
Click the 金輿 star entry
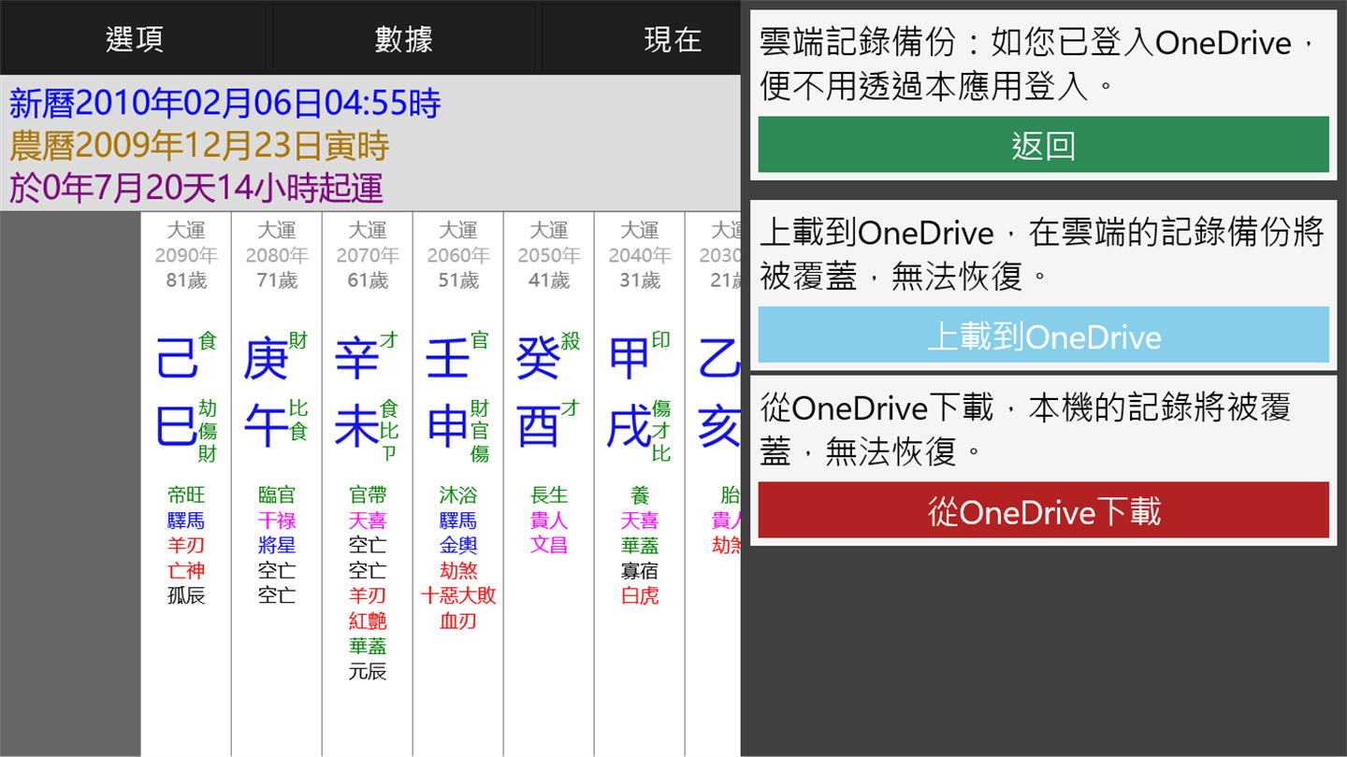click(x=458, y=545)
